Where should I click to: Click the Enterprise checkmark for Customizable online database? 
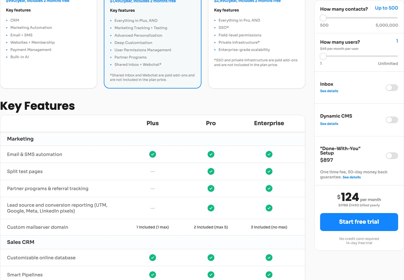pyautogui.click(x=269, y=258)
